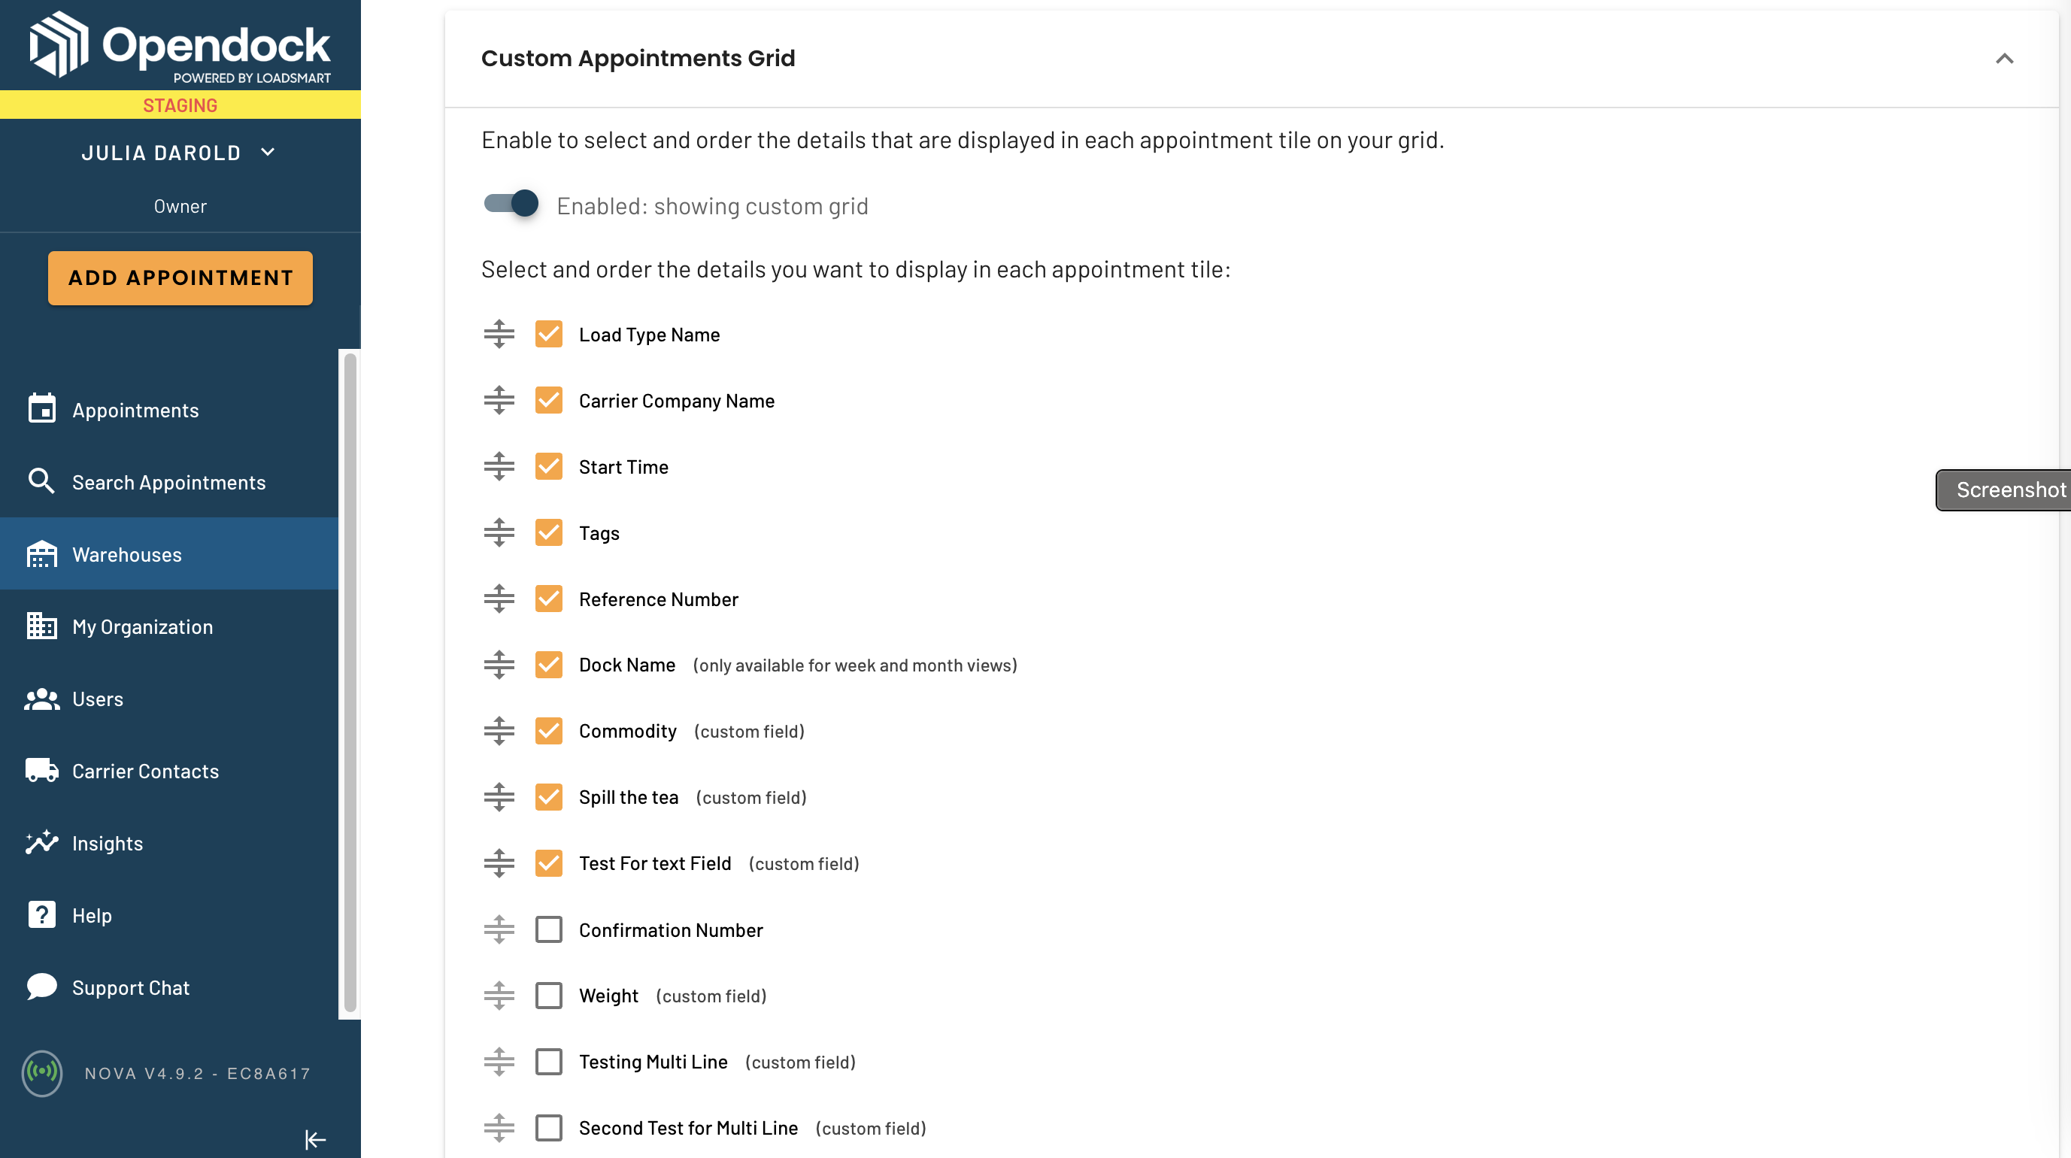The image size is (2071, 1158).
Task: Click the Help question mark icon
Action: (x=42, y=914)
